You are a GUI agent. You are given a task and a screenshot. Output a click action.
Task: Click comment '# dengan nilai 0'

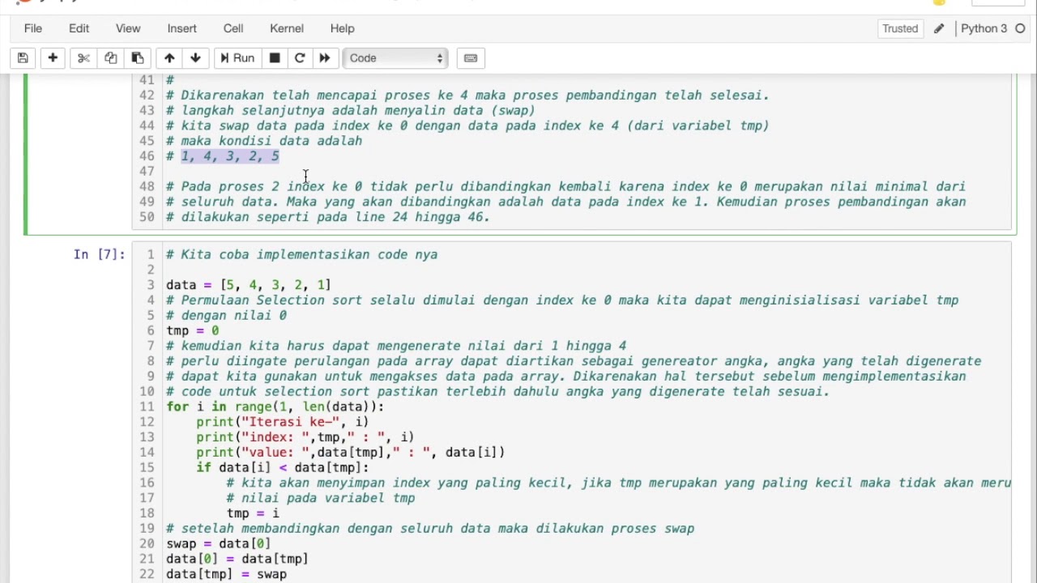[227, 315]
